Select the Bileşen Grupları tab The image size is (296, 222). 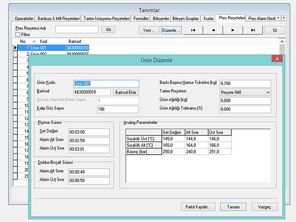click(186, 19)
